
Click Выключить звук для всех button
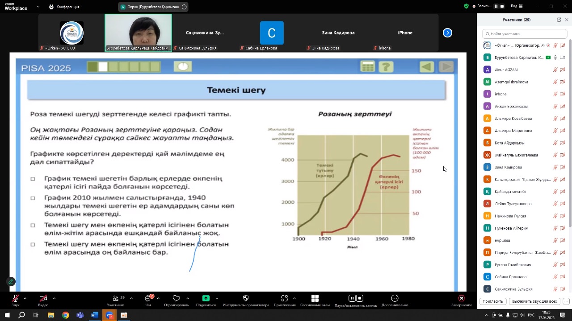pyautogui.click(x=534, y=301)
